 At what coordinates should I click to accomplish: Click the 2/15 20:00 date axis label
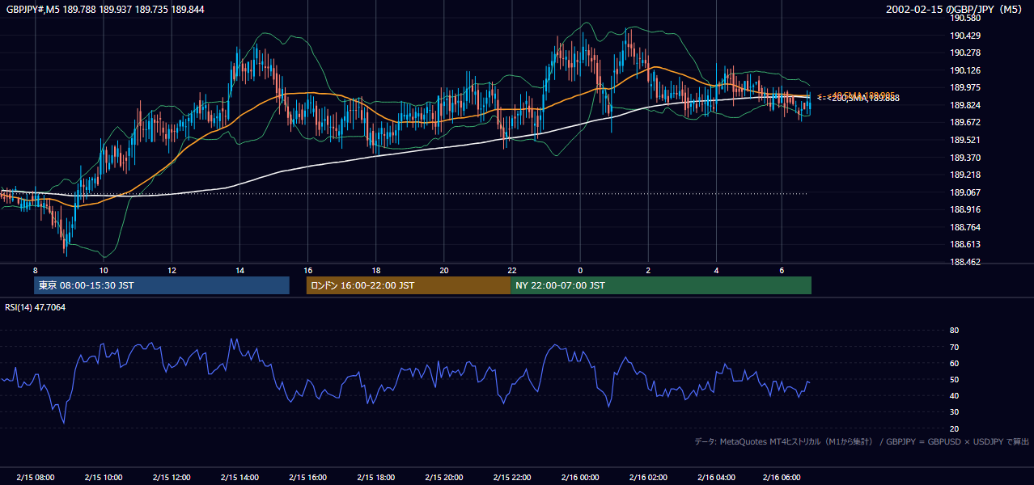444,478
